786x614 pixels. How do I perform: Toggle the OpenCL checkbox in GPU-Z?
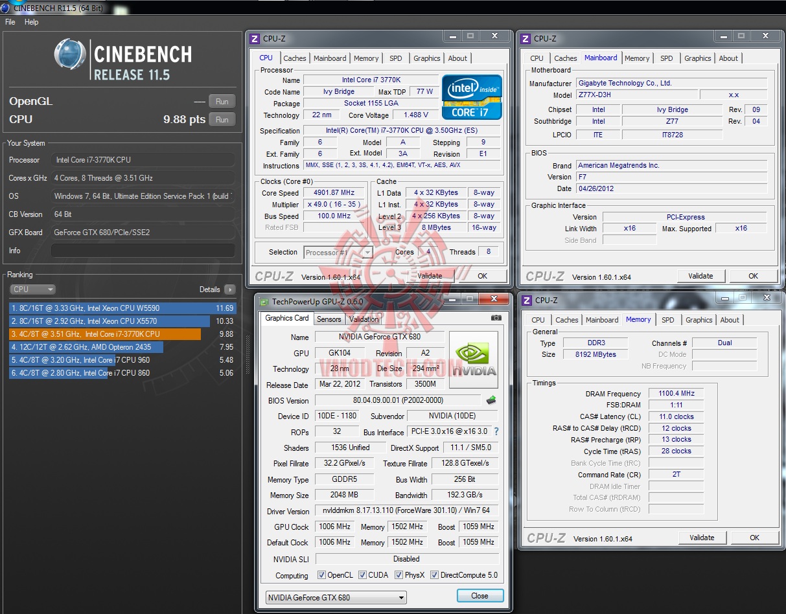(322, 575)
